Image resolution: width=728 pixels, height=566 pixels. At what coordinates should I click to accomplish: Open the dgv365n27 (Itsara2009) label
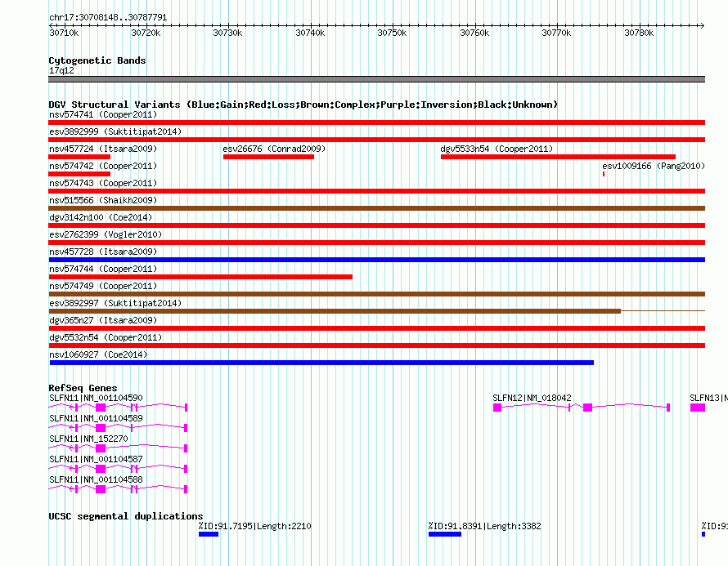pyautogui.click(x=103, y=320)
